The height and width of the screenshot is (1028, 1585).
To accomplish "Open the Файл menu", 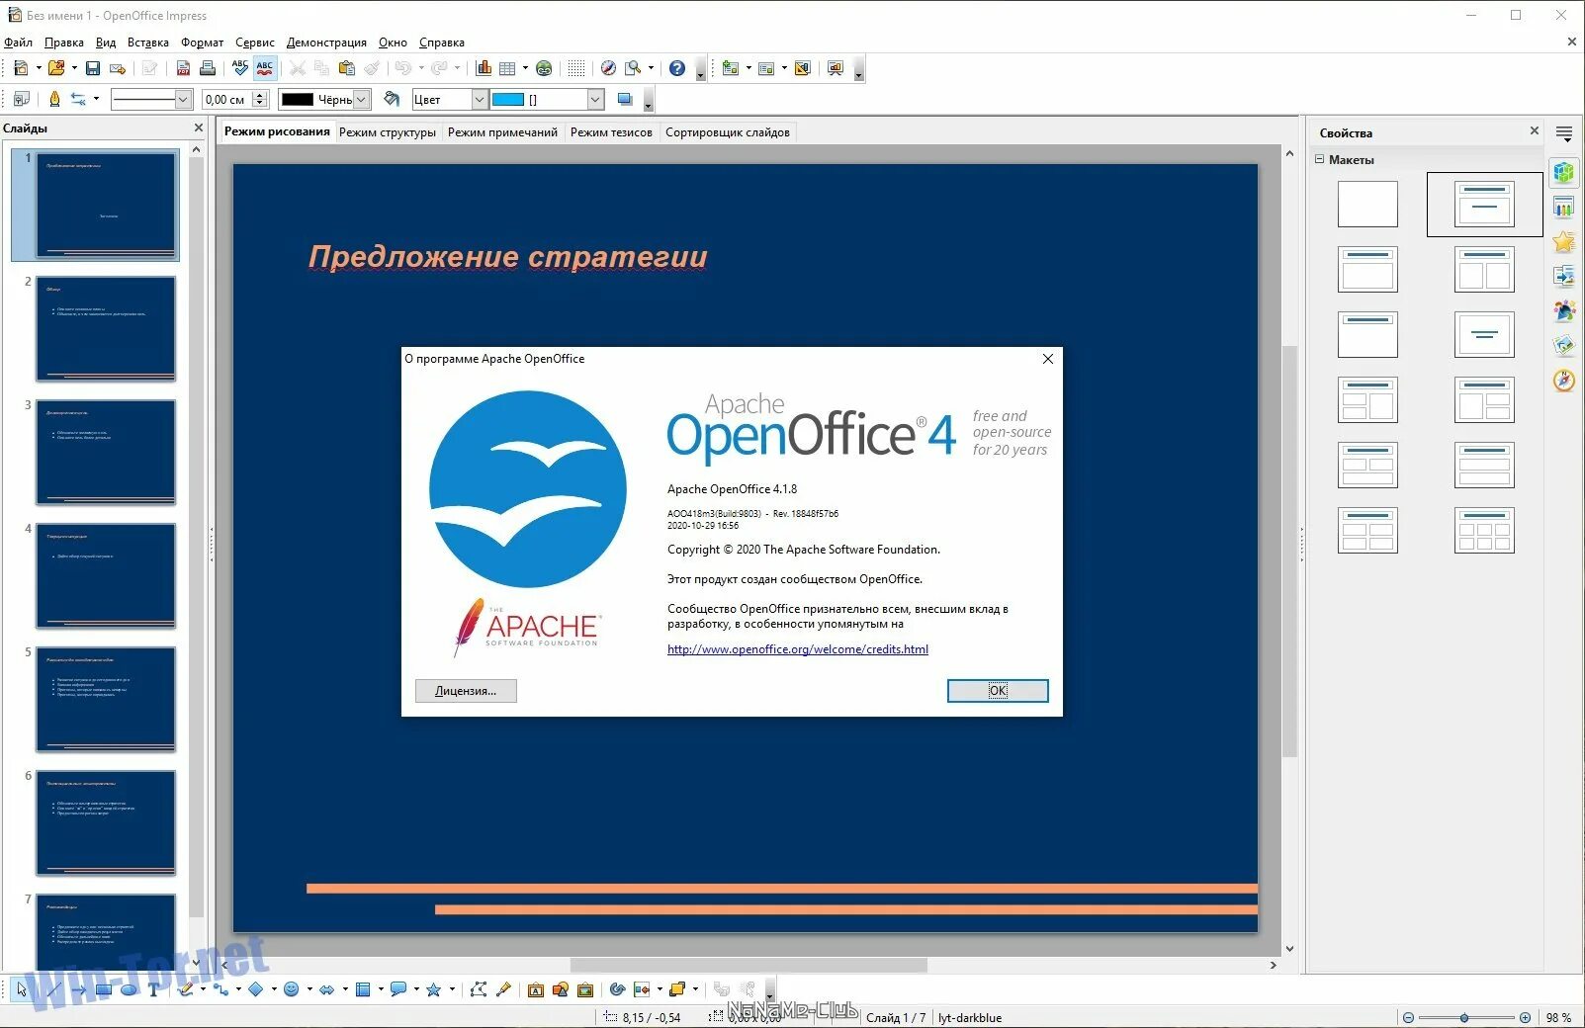I will pos(18,43).
